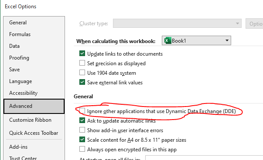
Task: Uncheck Scale content for A4 paper sizes
Action: coord(82,140)
